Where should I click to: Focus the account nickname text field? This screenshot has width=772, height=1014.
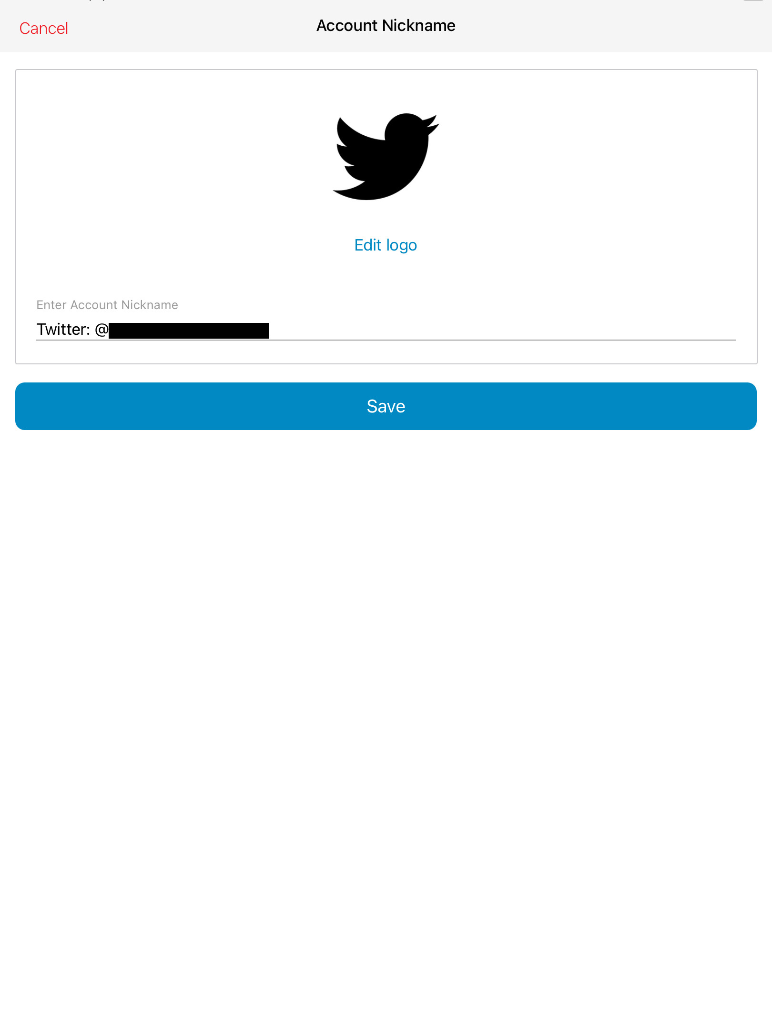(386, 330)
